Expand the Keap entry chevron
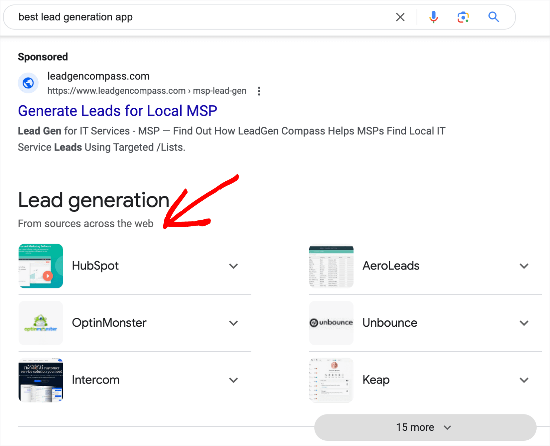Viewport: 550px width, 446px height. 524,380
